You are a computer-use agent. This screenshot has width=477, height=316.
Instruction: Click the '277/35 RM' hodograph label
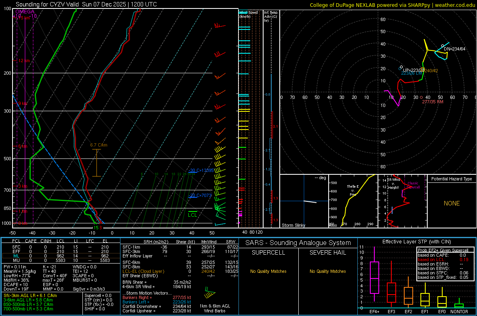(433, 102)
